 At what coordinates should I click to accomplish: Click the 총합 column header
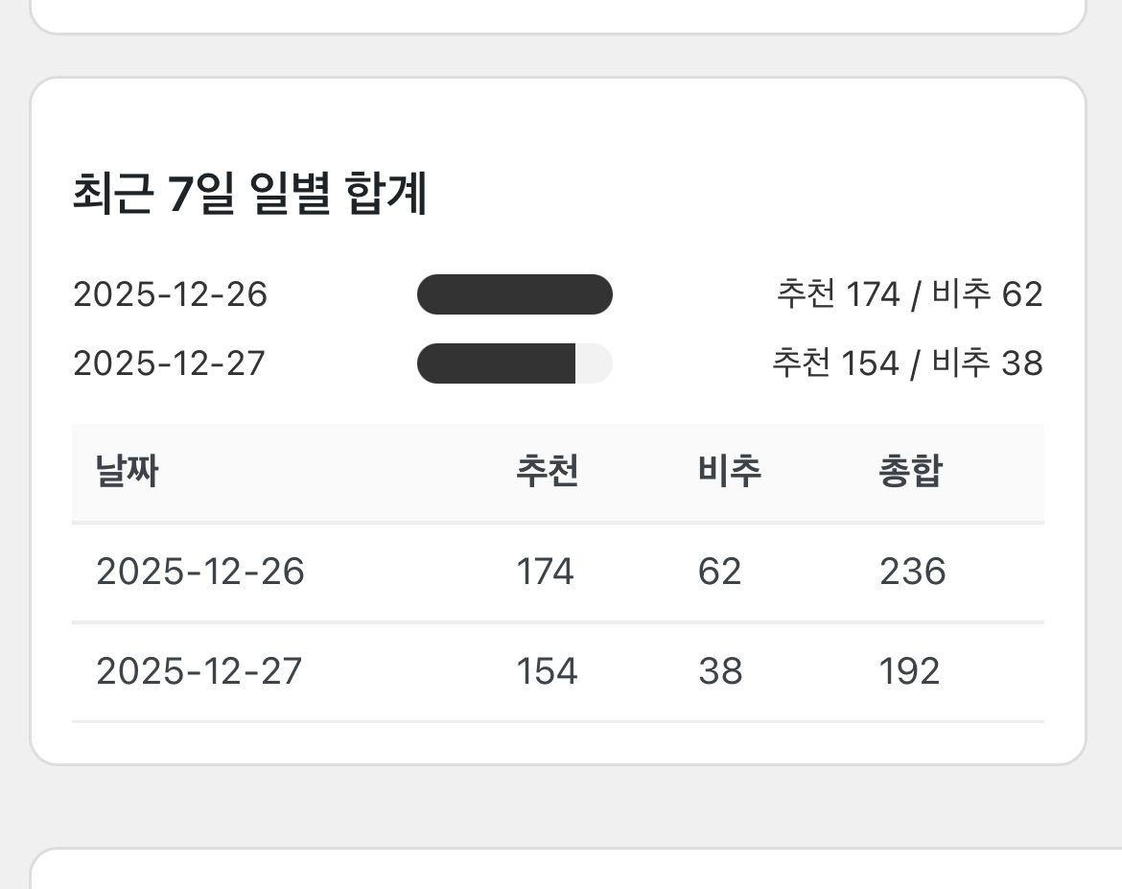(910, 472)
